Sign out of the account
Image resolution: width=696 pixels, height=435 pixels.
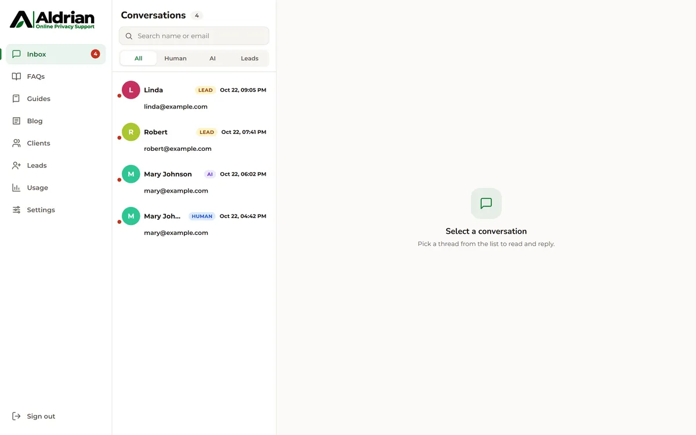click(x=56, y=416)
